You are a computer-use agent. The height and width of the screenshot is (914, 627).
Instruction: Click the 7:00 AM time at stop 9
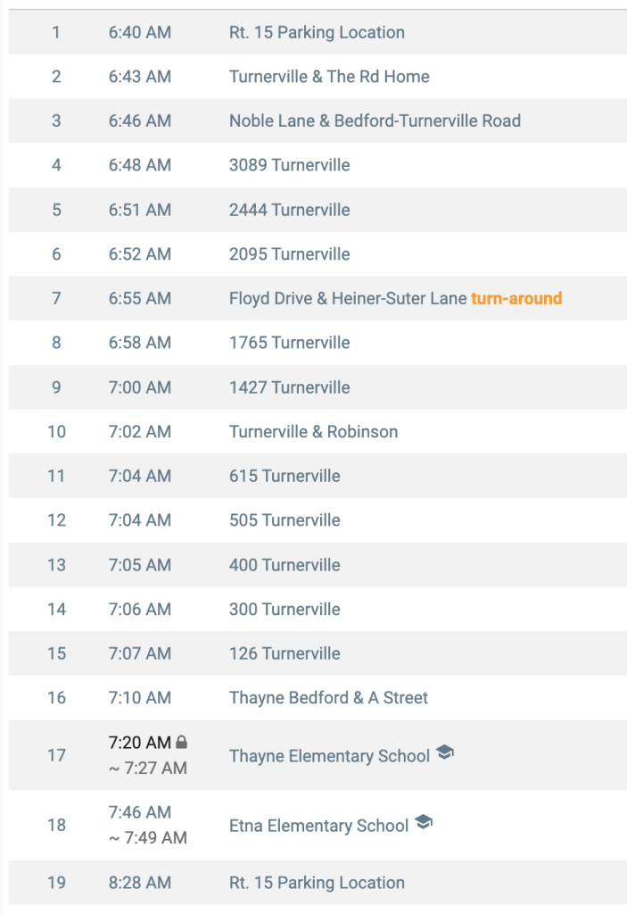140,387
